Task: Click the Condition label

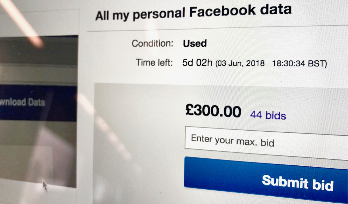Action: coord(152,43)
